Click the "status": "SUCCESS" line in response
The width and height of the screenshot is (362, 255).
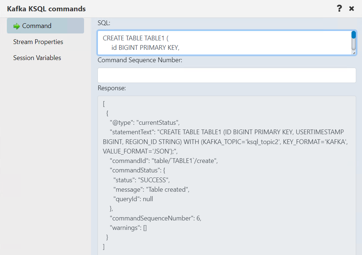(x=142, y=180)
